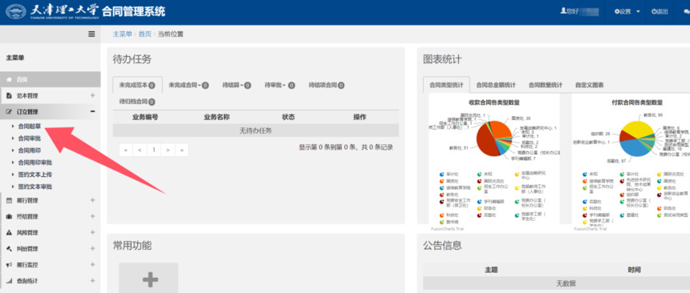Switch to 合同总金额统计 chart tab
The height and width of the screenshot is (293, 690).
click(496, 85)
